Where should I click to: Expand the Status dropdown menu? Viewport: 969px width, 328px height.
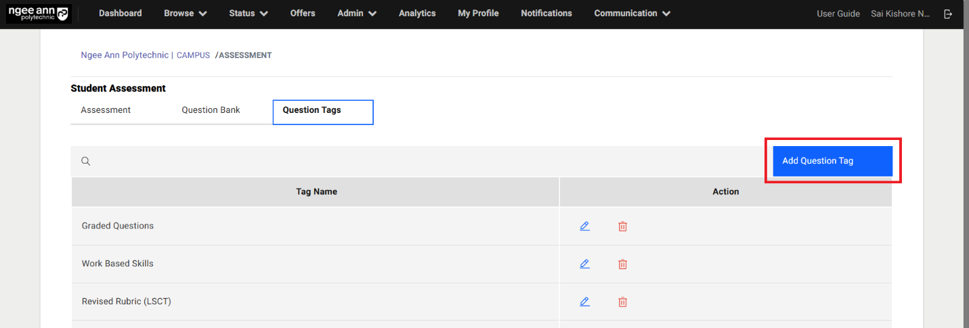click(x=248, y=14)
